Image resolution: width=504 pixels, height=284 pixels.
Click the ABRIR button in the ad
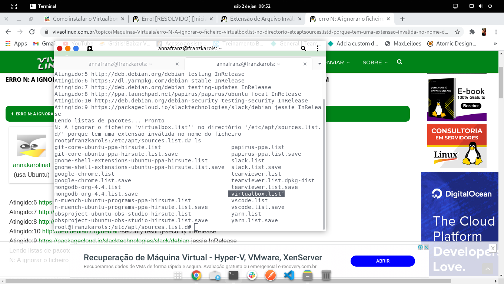(x=383, y=261)
